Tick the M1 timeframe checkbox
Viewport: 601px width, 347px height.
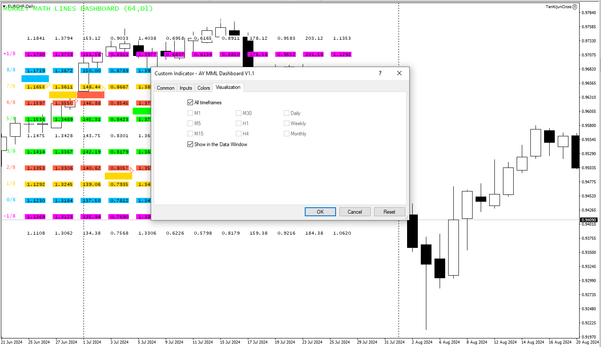[x=190, y=113]
